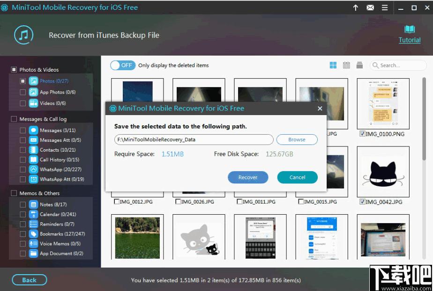Image resolution: width=433 pixels, height=291 pixels.
Task: Open Notes (8/17) category
Action: 53,204
